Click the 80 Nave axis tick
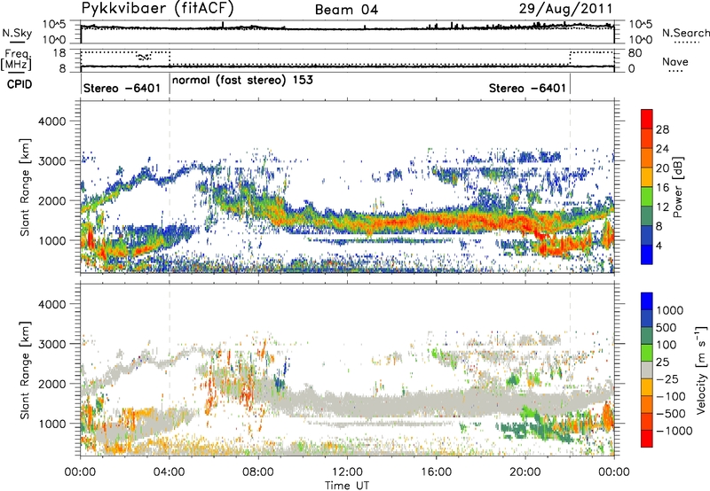The height and width of the screenshot is (491, 710). [635, 53]
